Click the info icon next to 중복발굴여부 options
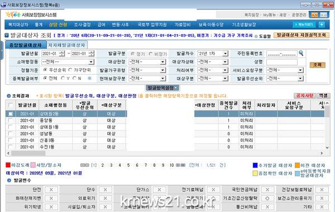 [90, 78]
